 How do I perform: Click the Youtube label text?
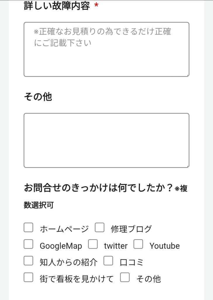[164, 246]
